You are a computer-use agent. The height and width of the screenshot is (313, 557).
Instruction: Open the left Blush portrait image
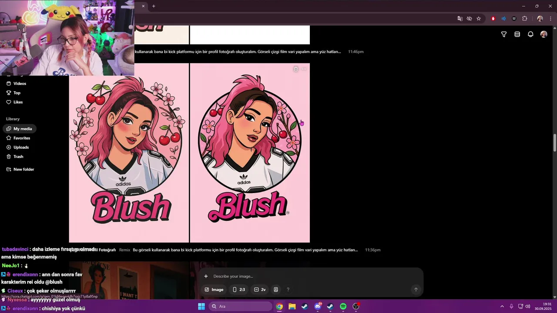[129, 153]
